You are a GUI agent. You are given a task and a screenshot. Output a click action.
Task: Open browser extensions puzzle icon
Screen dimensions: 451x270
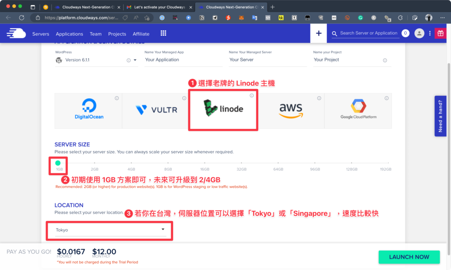[x=400, y=18]
